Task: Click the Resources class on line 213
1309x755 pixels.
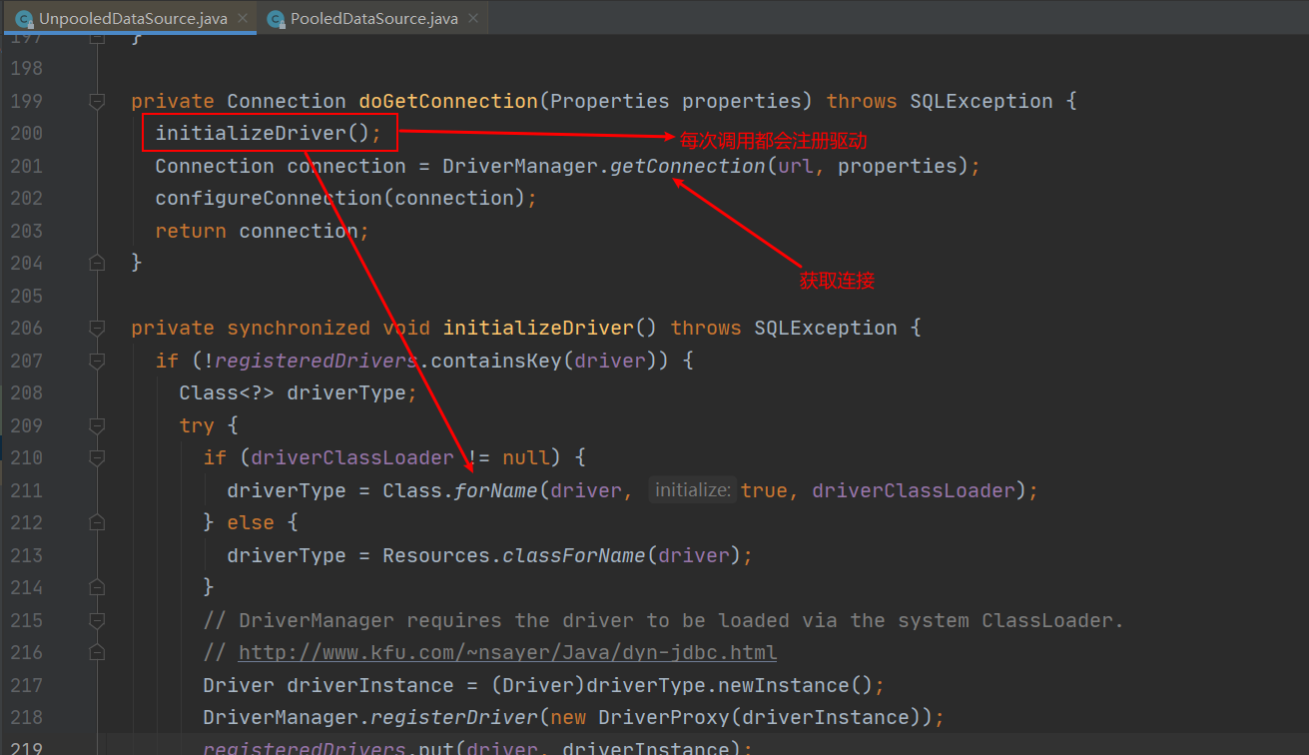Action: (x=436, y=555)
